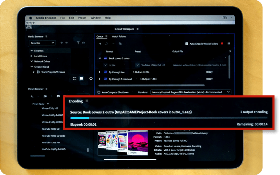Click the Media Browser filter funnel icon
The width and height of the screenshot is (280, 175).
(78, 43)
